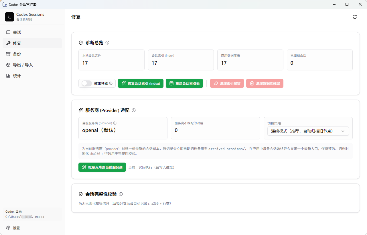Viewport: 367px width, 235px height.
Task: Open the 会话 page in the sidebar
Action: click(32, 32)
